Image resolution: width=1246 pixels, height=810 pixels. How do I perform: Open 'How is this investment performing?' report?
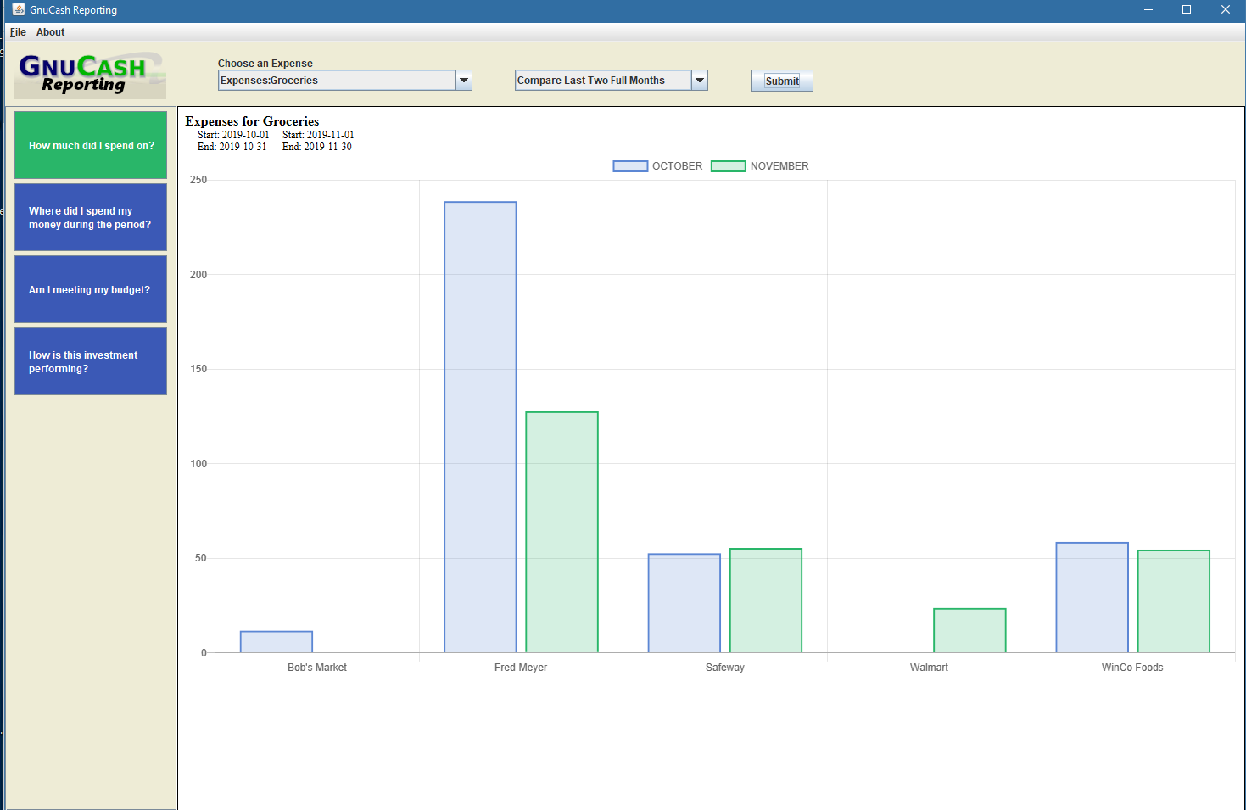click(x=91, y=361)
